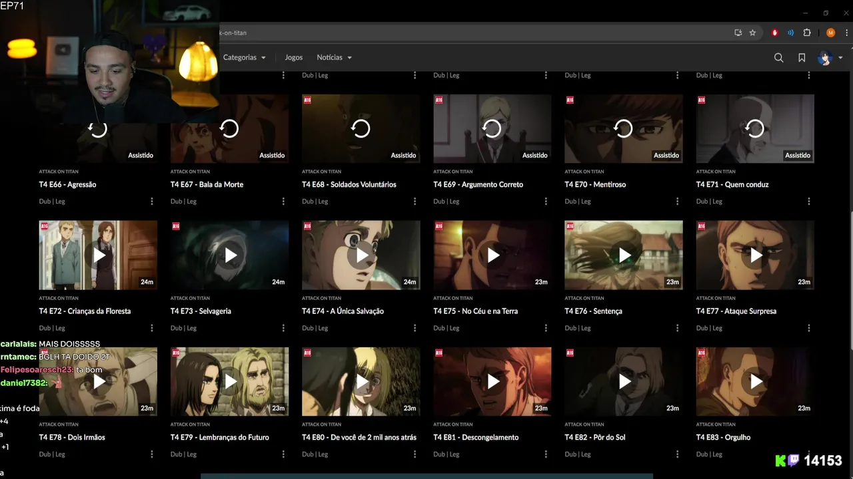This screenshot has width=853, height=479.
Task: Open title link T4 E83 - Orgulho
Action: point(723,437)
